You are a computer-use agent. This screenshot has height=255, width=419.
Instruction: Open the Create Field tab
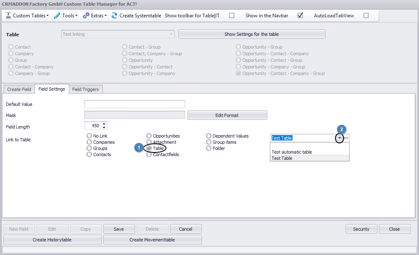(19, 89)
